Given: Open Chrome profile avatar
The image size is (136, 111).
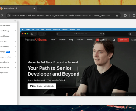Looking at the screenshot, I should point(134,15).
